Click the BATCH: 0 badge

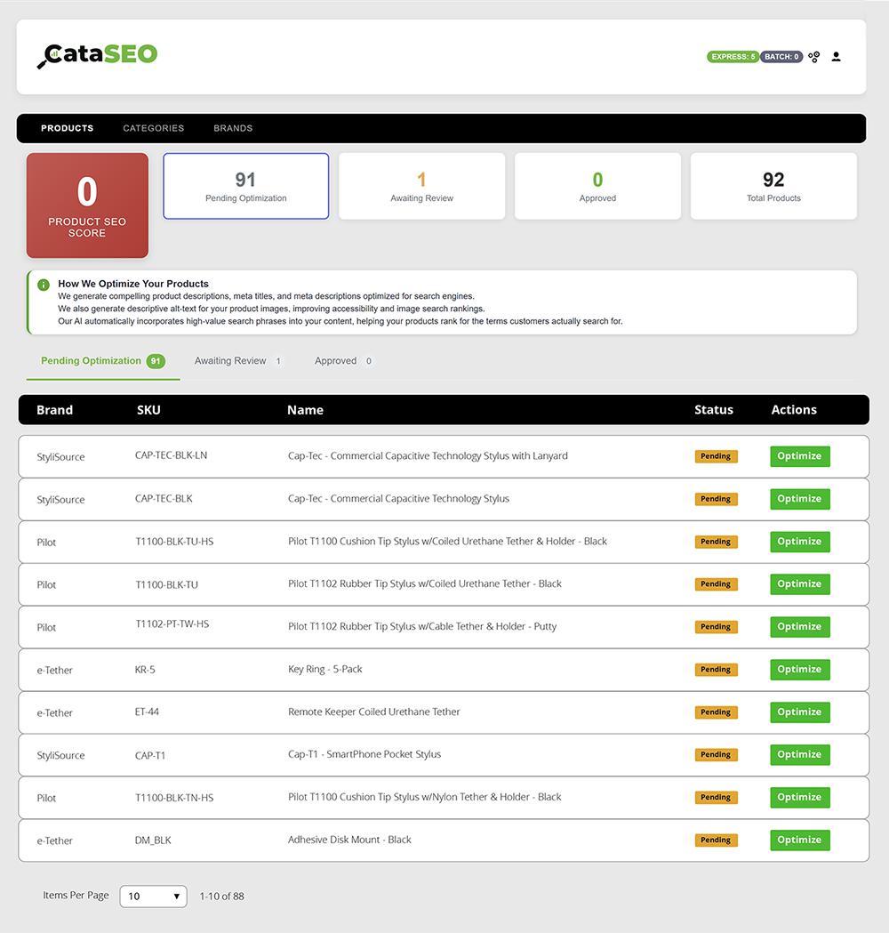[781, 57]
